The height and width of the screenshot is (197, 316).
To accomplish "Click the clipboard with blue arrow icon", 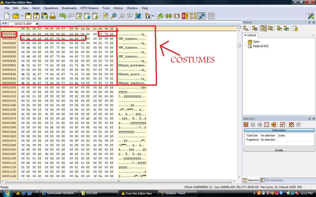I will click(x=87, y=16).
